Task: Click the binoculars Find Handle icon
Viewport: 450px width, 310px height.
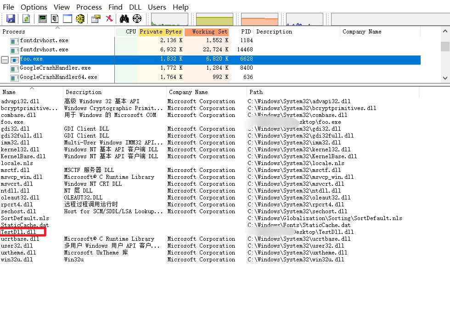Action: pos(124,19)
